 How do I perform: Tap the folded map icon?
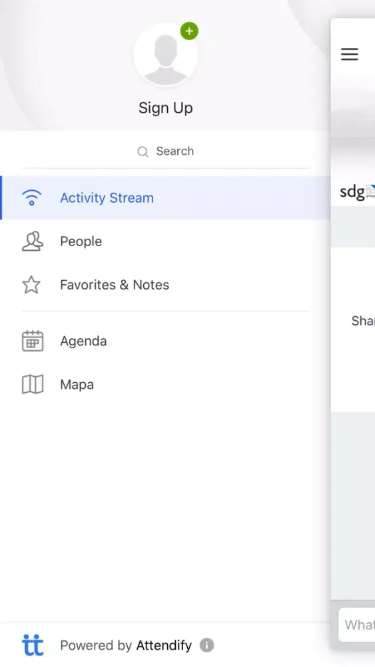pyautogui.click(x=32, y=385)
